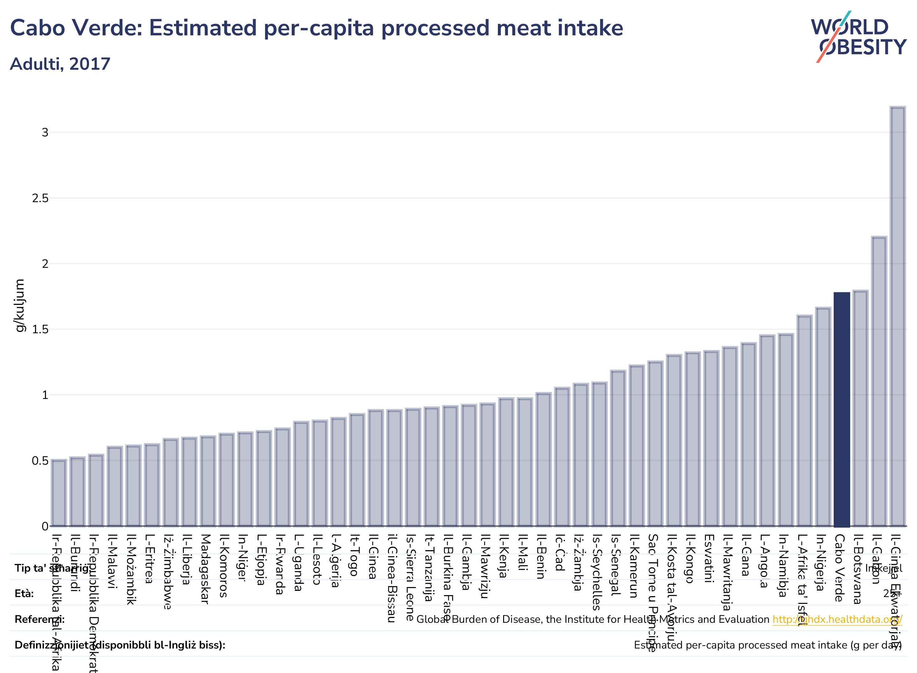Click the 'Età:' row label
Image resolution: width=917 pixels, height=673 pixels.
(x=24, y=594)
